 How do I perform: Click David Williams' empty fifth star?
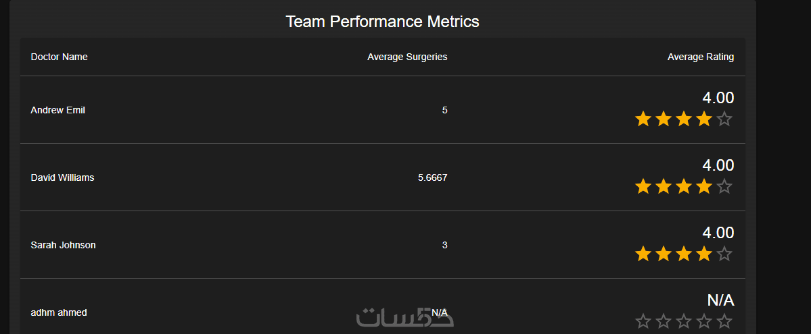(x=724, y=187)
